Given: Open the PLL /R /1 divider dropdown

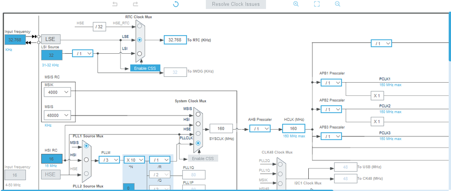Looking at the screenshot, I should click(160, 160).
